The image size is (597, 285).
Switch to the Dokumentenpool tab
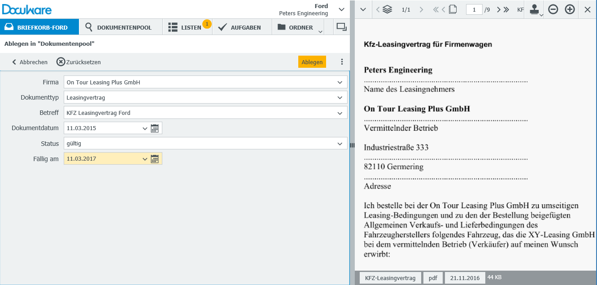118,27
